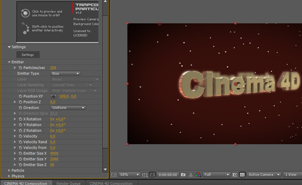Toggle the transparency grid checkerboard button
The height and width of the screenshot is (185, 302).
[242, 174]
